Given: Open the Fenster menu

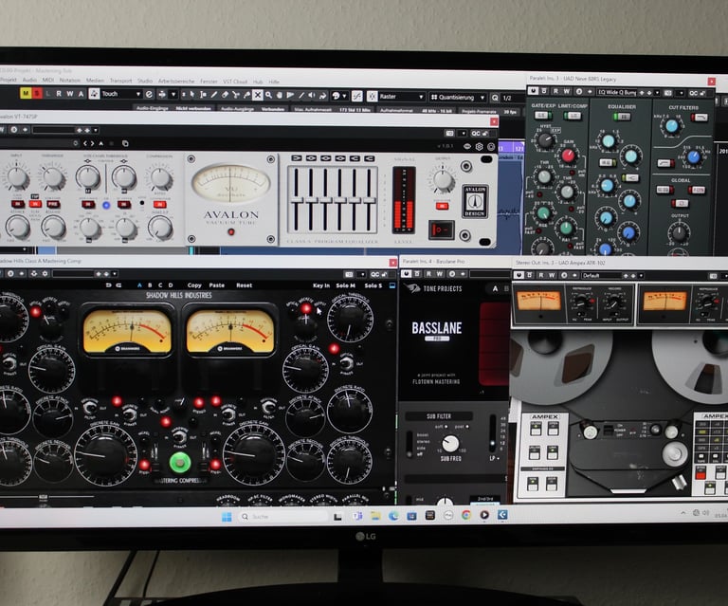Looking at the screenshot, I should (x=209, y=82).
